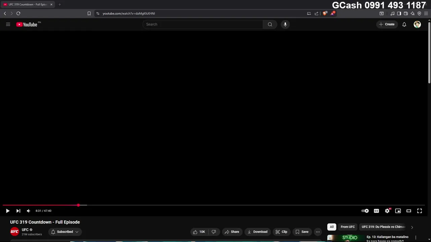Like the video with 10K likes
This screenshot has height=242, width=431.
pyautogui.click(x=199, y=232)
